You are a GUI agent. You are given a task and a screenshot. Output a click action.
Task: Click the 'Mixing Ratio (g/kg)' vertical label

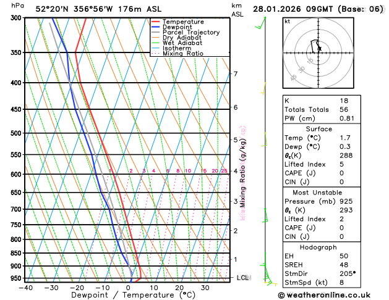[x=243, y=173]
